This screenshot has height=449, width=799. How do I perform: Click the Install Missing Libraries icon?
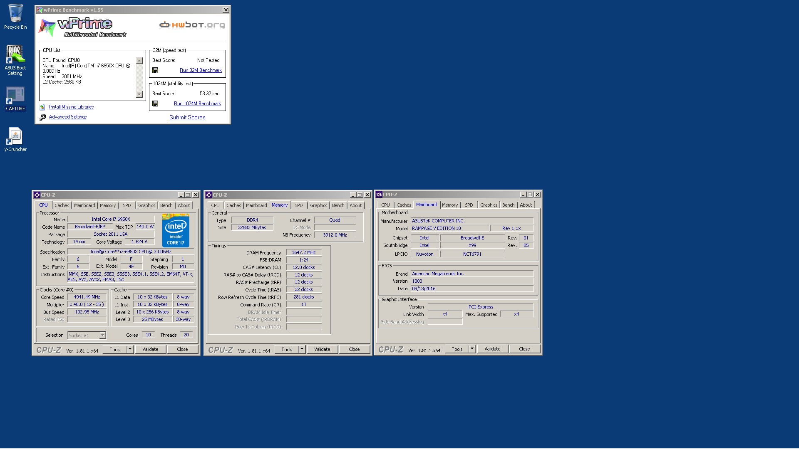pos(42,107)
